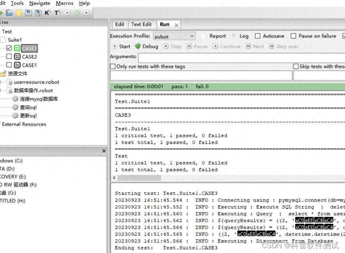Click the Save toolbar icon

(x=28, y=12)
